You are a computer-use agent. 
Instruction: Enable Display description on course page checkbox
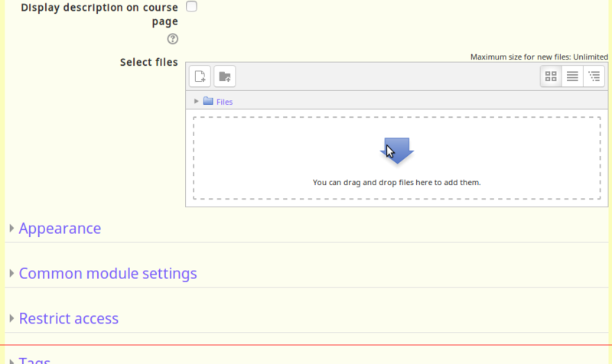click(x=191, y=6)
